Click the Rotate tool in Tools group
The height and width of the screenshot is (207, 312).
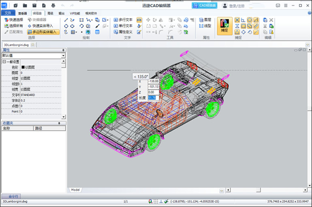(155, 20)
